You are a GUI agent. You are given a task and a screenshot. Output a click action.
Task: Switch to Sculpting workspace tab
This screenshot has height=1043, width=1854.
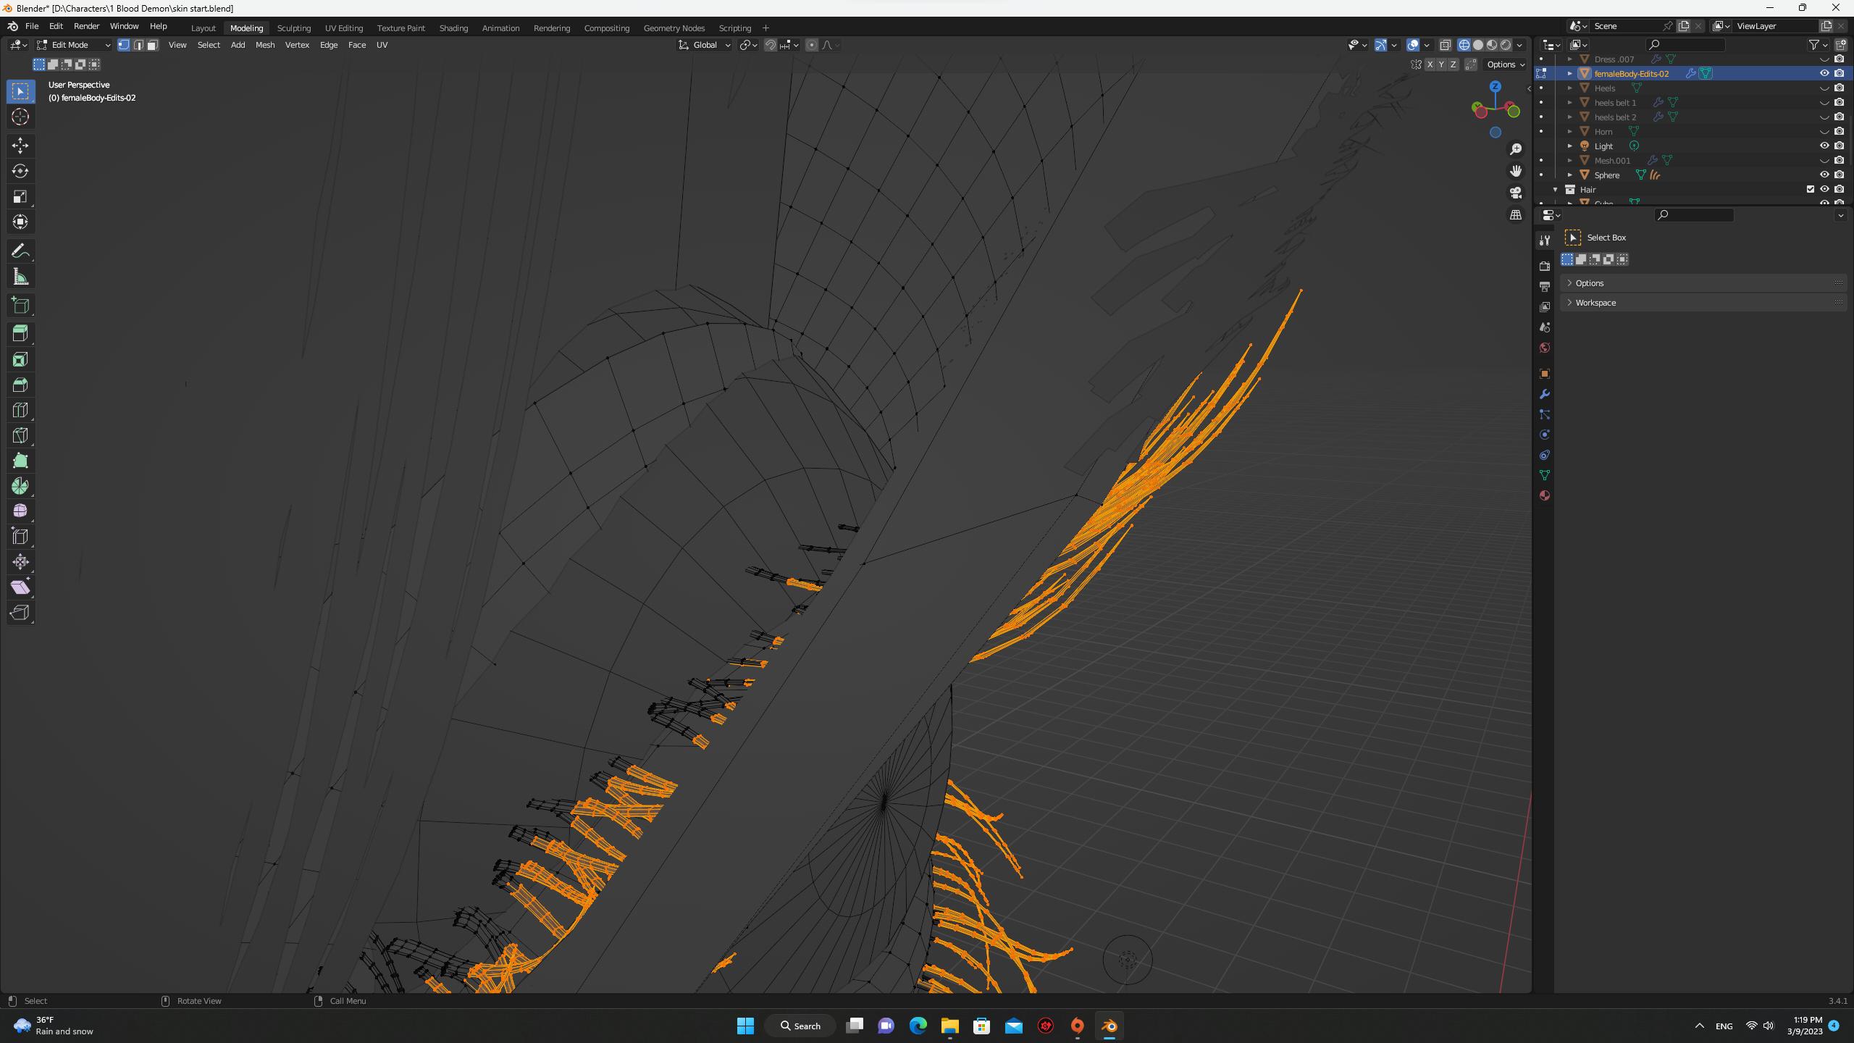click(x=293, y=28)
